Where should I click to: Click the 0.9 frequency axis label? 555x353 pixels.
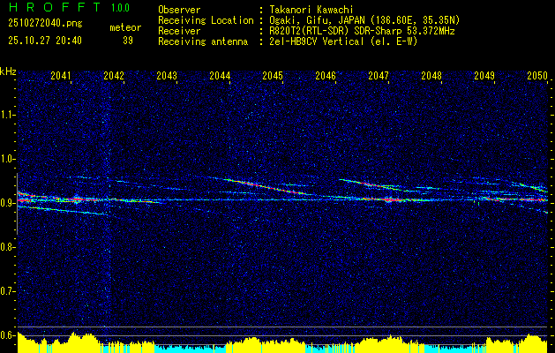click(7, 203)
